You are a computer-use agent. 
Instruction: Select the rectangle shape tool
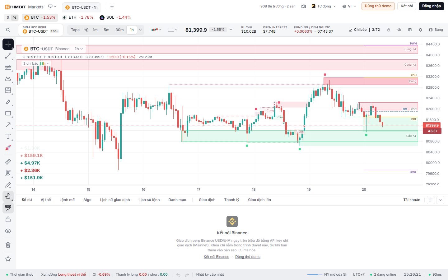coord(8,113)
